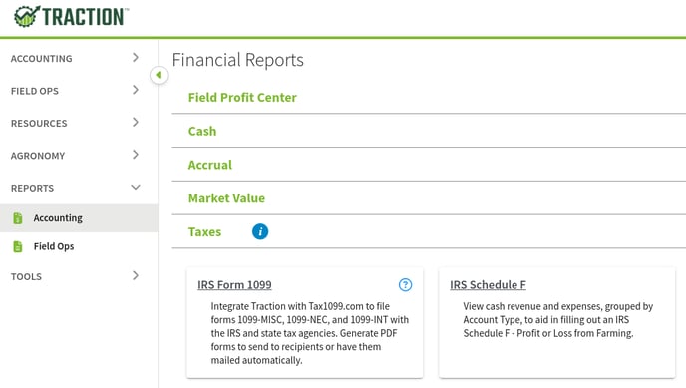Click the Field Ops reports document icon

(18, 246)
